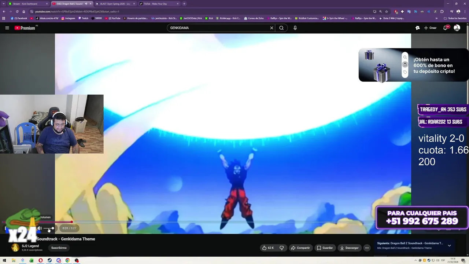Go back with browser back arrow

(x=4, y=11)
